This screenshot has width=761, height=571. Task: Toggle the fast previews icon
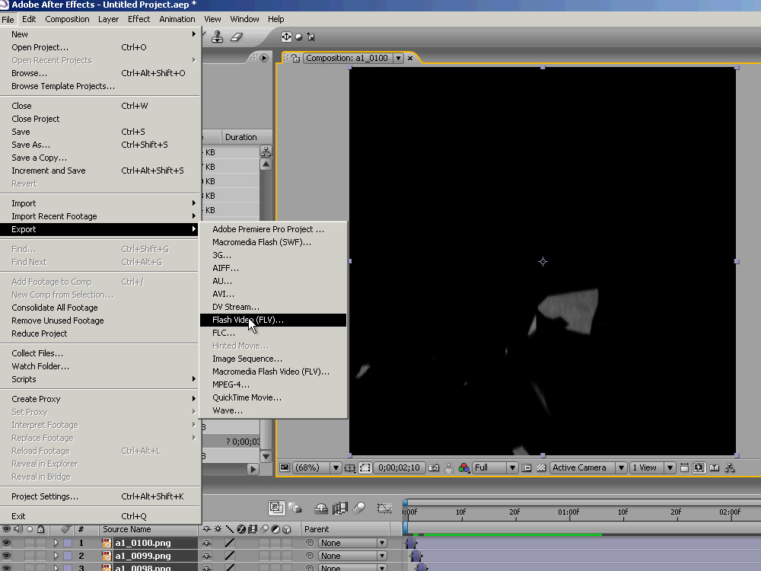point(699,467)
